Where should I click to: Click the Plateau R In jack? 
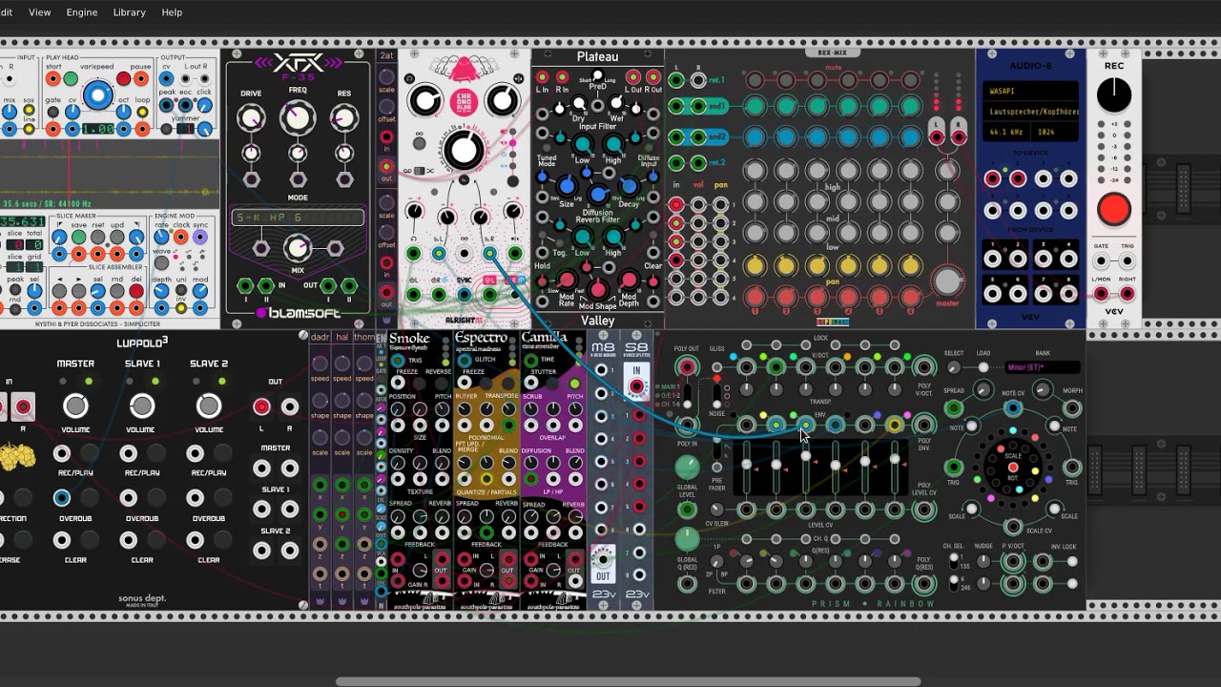563,77
